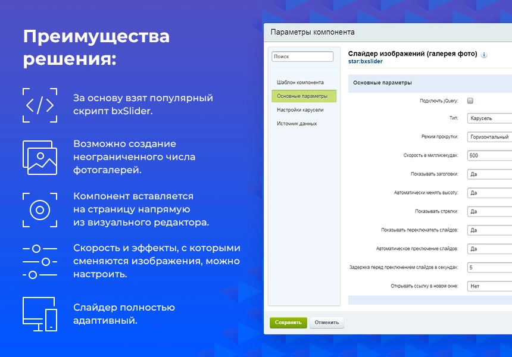The width and height of the screenshot is (512, 357).
Task: Click the Поиск search field
Action: tap(302, 57)
